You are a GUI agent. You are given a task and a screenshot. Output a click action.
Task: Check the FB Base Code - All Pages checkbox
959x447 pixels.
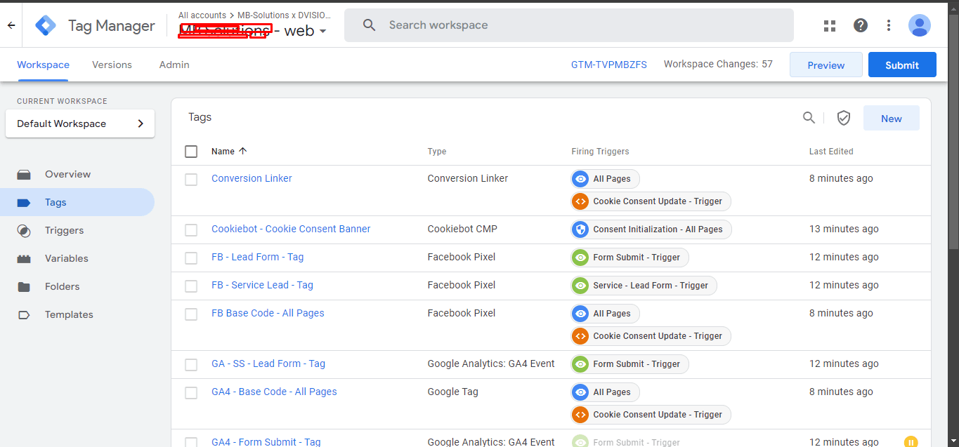pyautogui.click(x=191, y=314)
